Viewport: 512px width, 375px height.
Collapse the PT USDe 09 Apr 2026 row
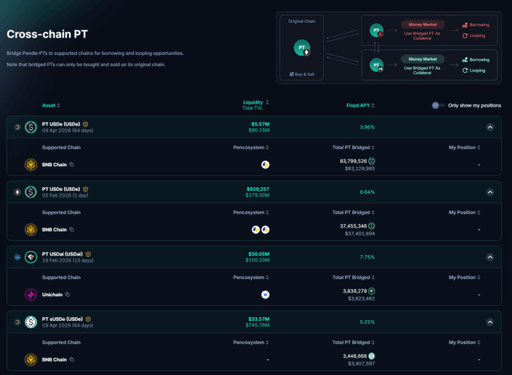coord(489,127)
